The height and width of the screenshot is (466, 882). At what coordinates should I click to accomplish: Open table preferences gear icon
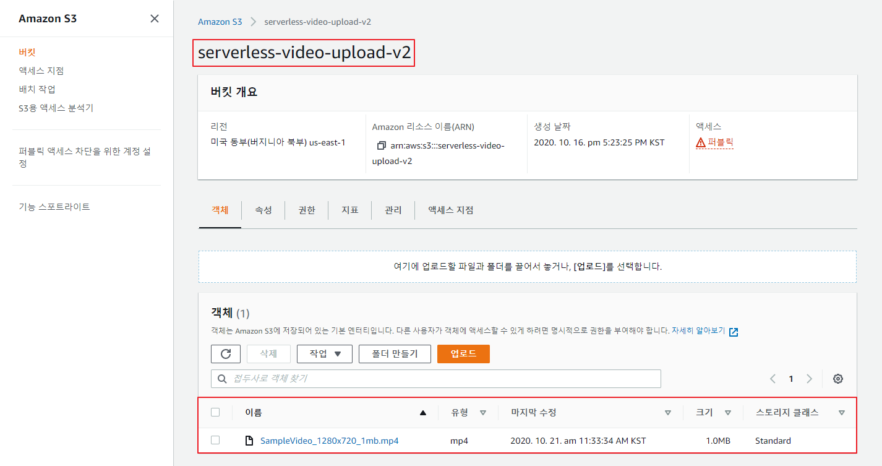tap(838, 379)
